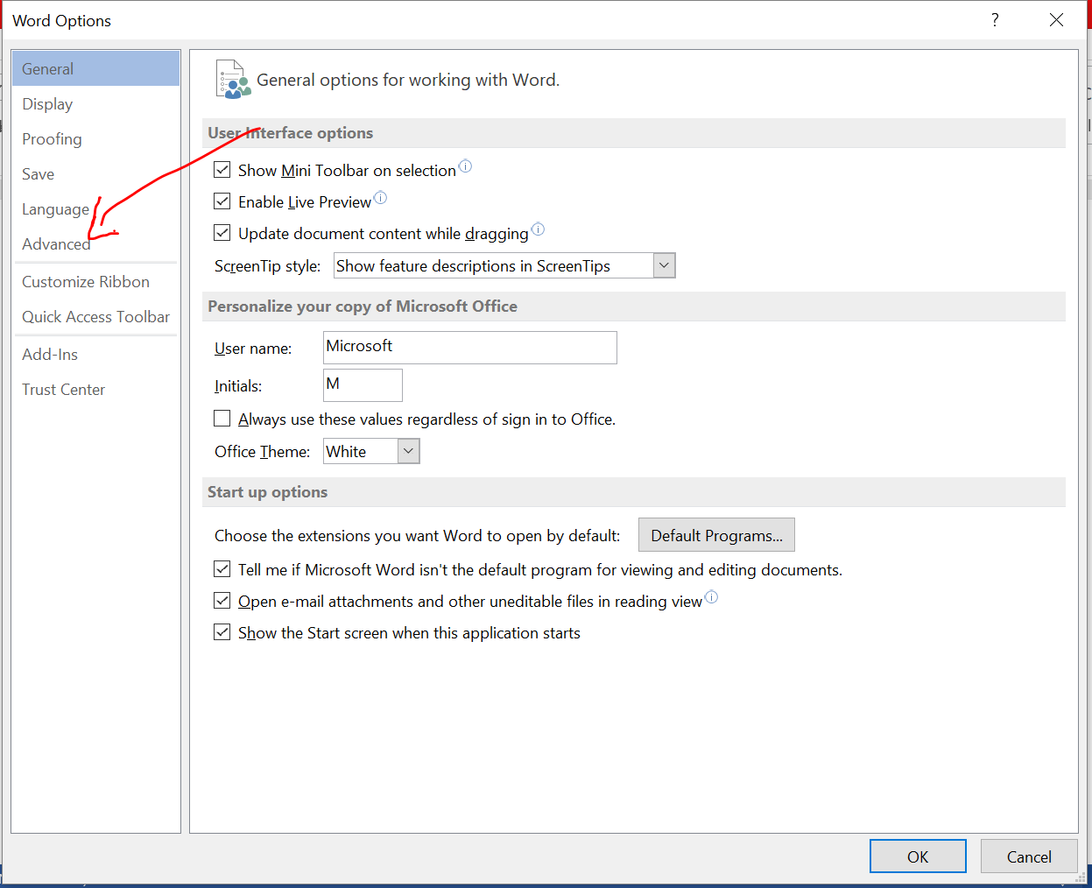Click the dialog resize grip at corner
The height and width of the screenshot is (888, 1092).
[1081, 877]
